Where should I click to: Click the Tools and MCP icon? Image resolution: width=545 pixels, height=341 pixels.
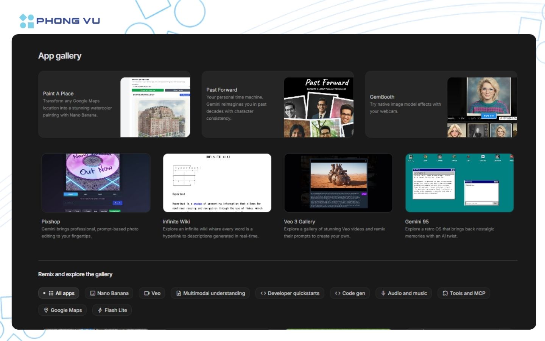pyautogui.click(x=445, y=293)
